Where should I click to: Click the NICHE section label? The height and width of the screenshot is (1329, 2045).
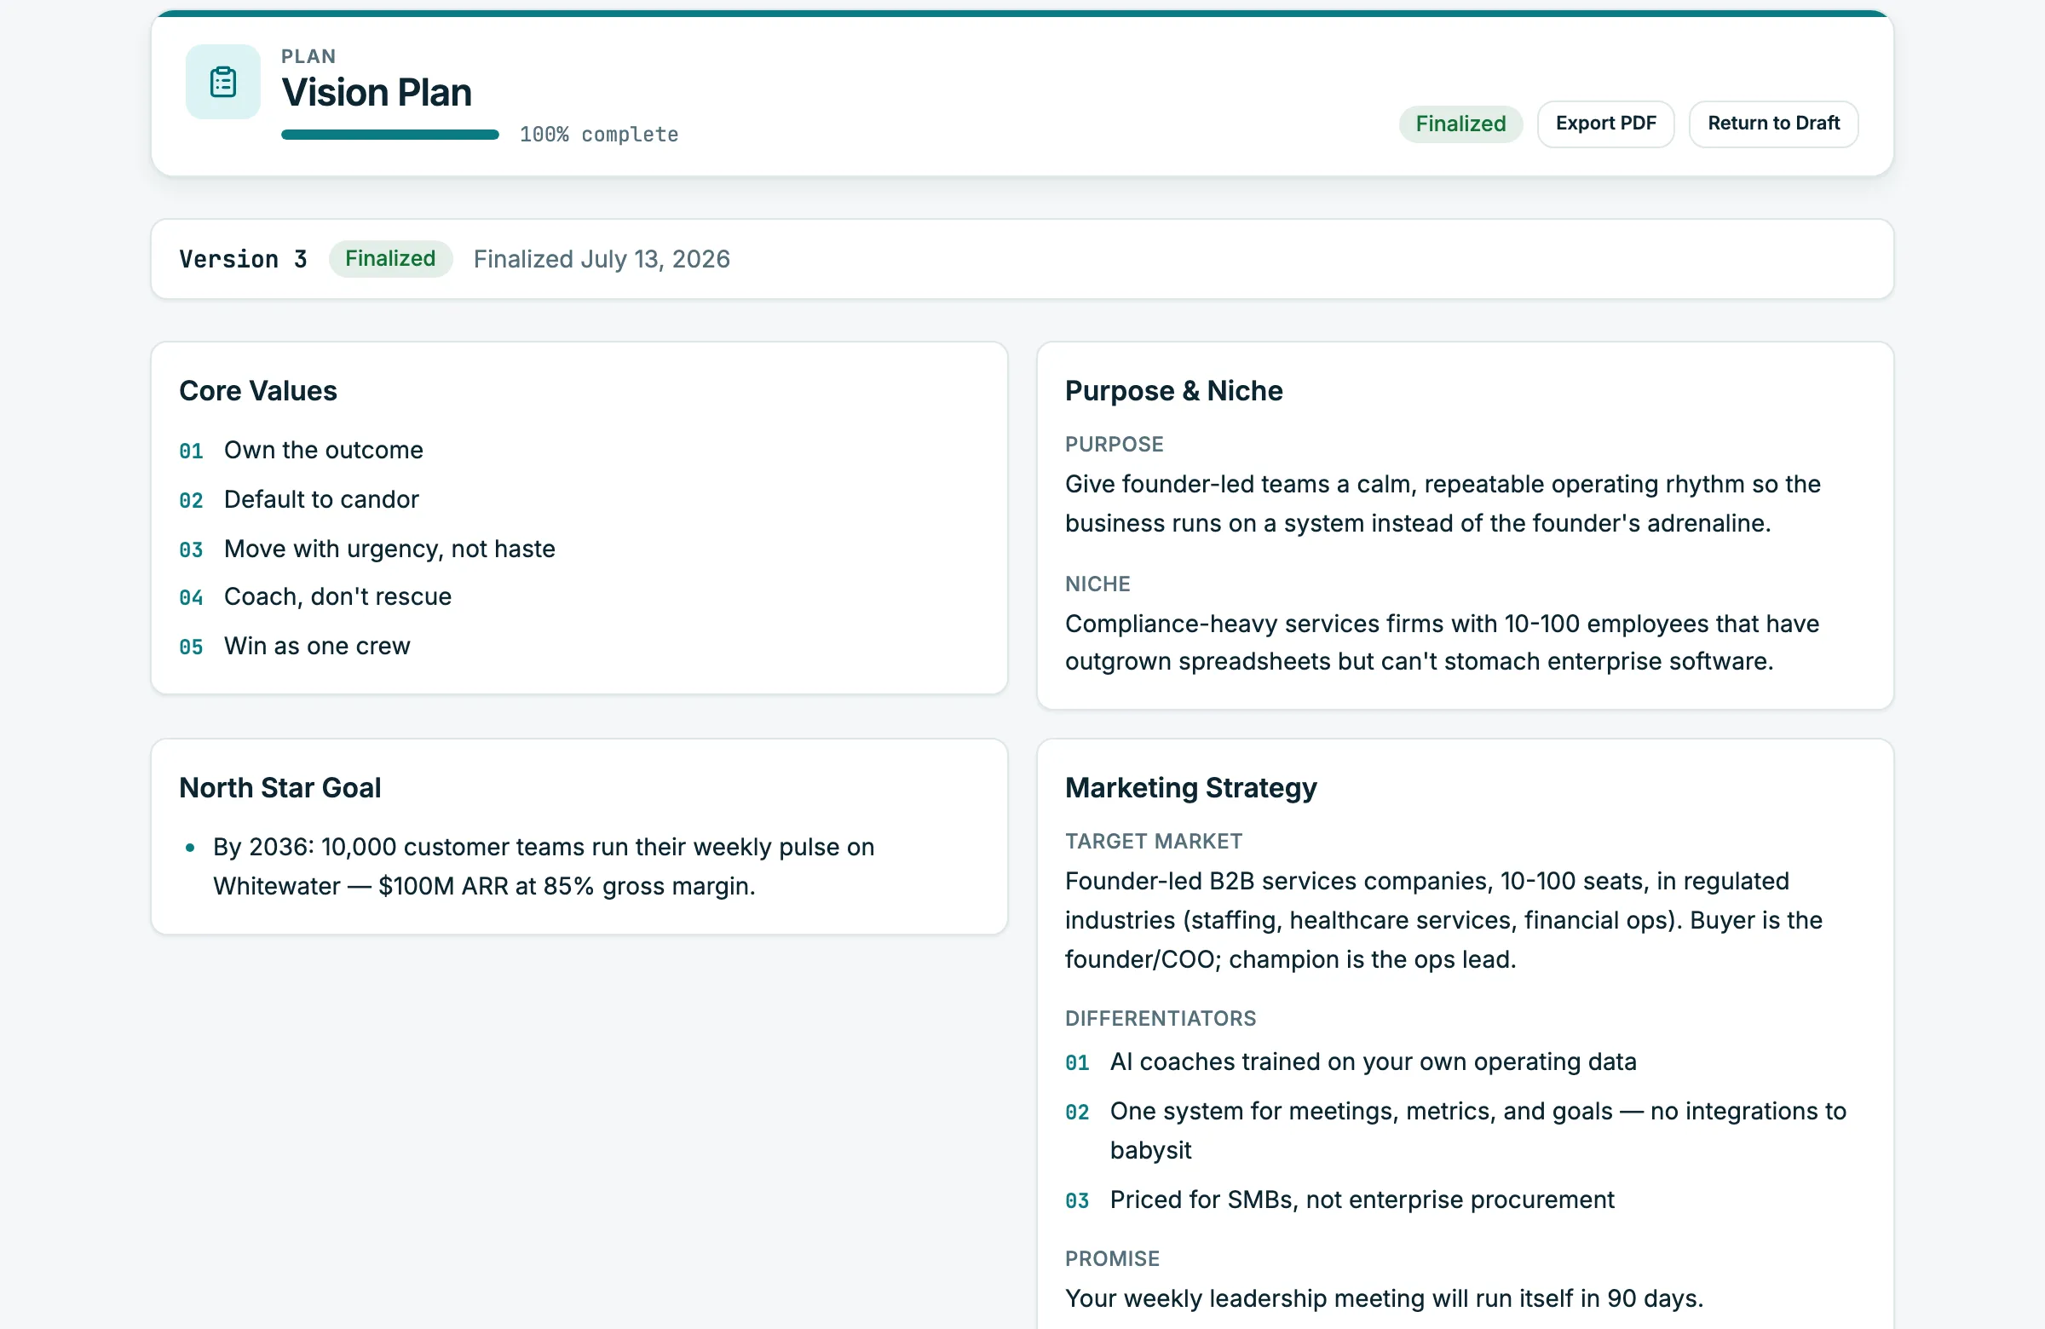[x=1097, y=584]
